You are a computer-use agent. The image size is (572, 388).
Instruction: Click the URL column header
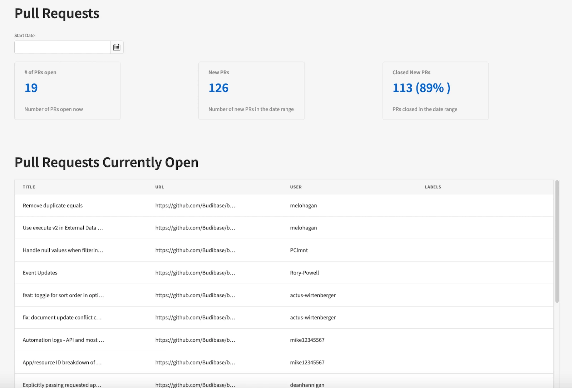(159, 187)
